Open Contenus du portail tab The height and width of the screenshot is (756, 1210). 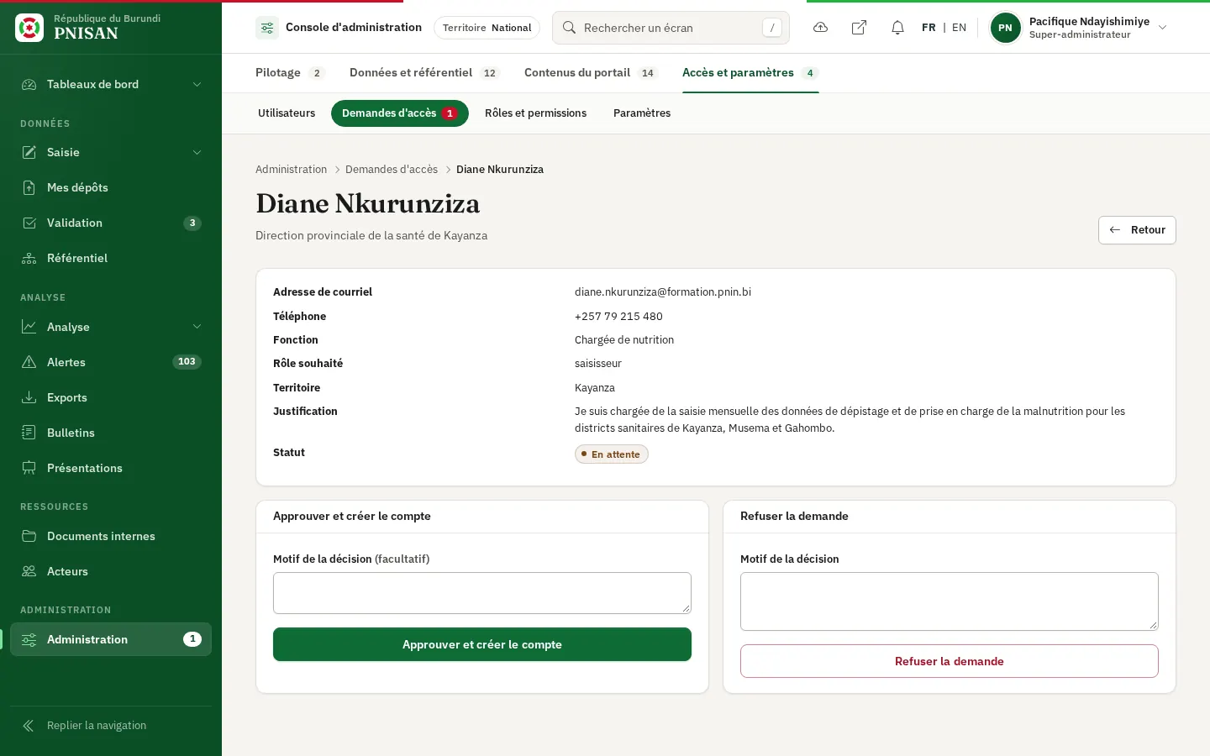point(591,73)
